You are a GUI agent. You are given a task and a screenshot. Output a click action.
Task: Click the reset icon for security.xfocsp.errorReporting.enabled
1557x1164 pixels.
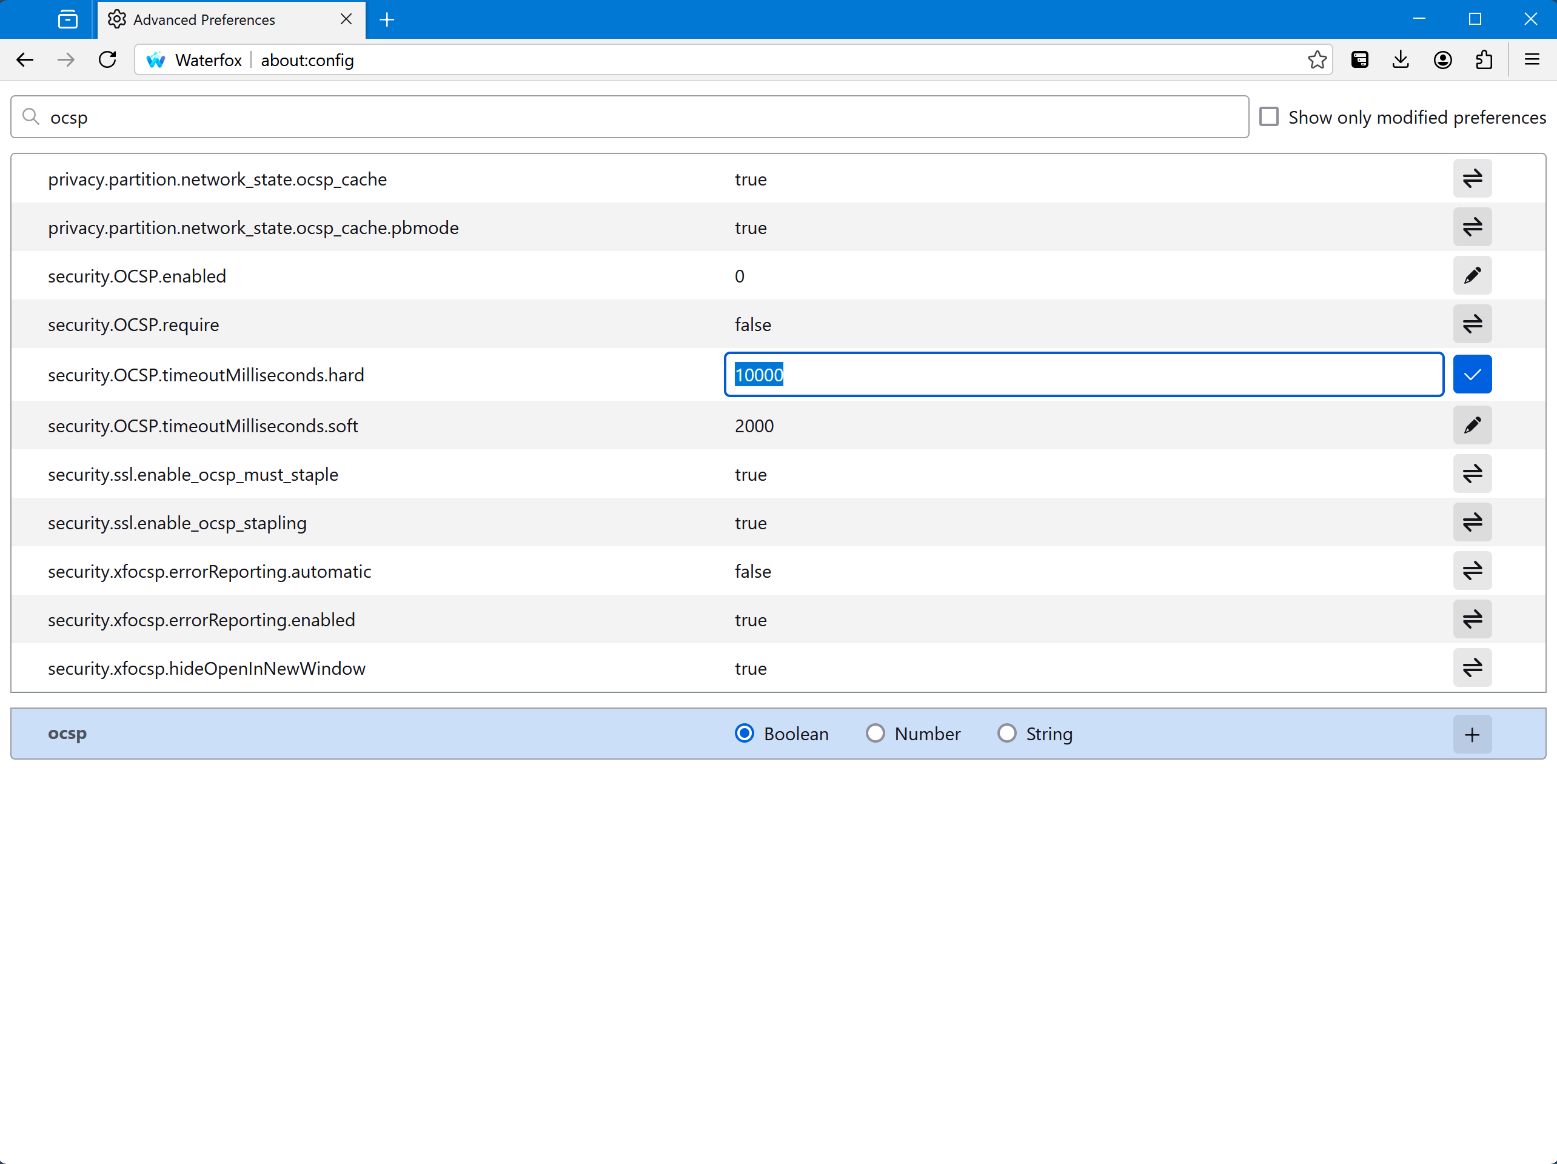pyautogui.click(x=1473, y=620)
